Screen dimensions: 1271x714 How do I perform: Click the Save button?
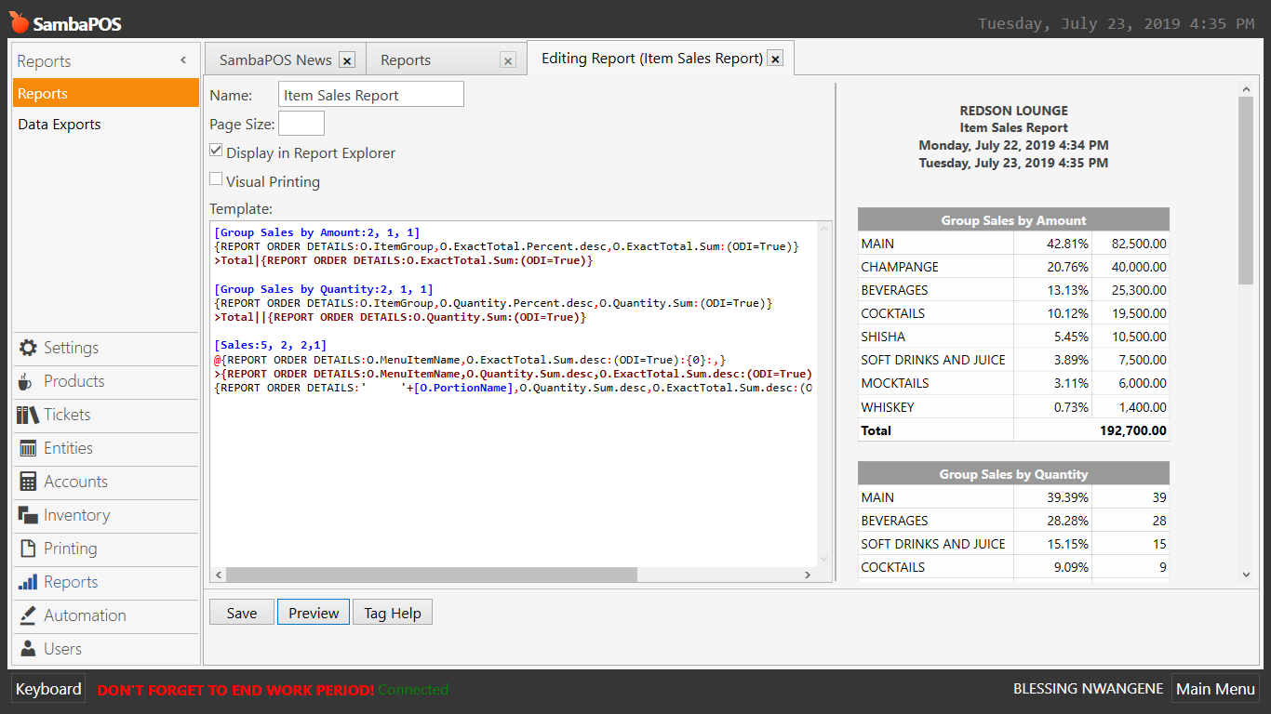click(x=242, y=613)
